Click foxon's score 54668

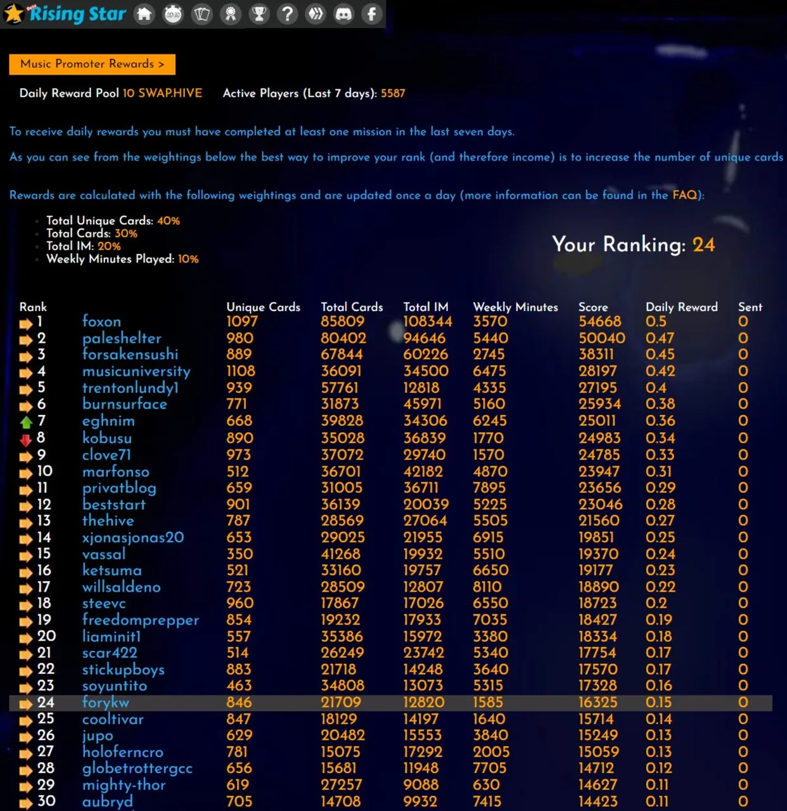tap(599, 321)
